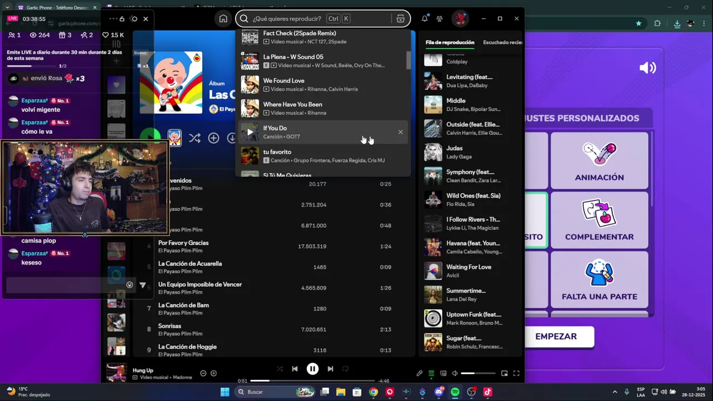This screenshot has height=401, width=713.
Task: Go to Spotify home
Action: (x=223, y=18)
